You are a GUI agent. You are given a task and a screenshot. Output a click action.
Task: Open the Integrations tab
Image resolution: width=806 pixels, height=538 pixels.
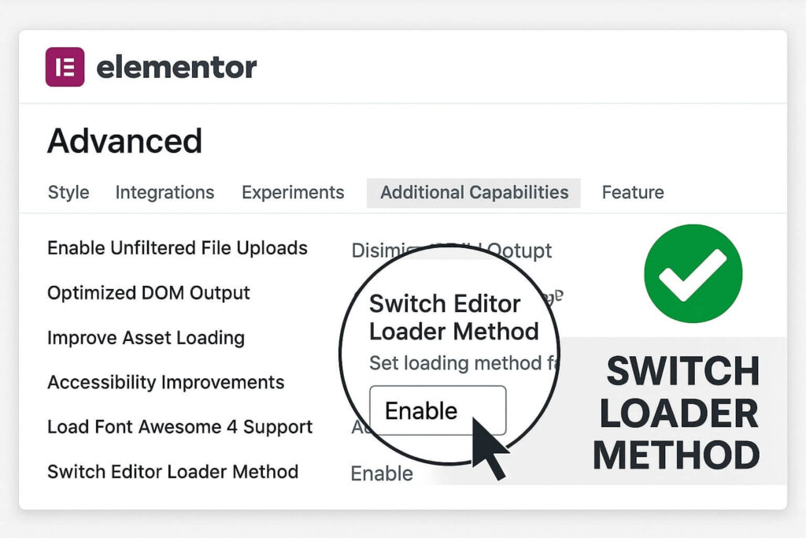pyautogui.click(x=165, y=192)
